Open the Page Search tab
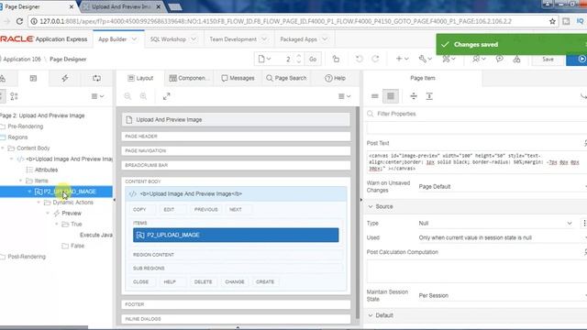The image size is (587, 330). click(x=286, y=78)
